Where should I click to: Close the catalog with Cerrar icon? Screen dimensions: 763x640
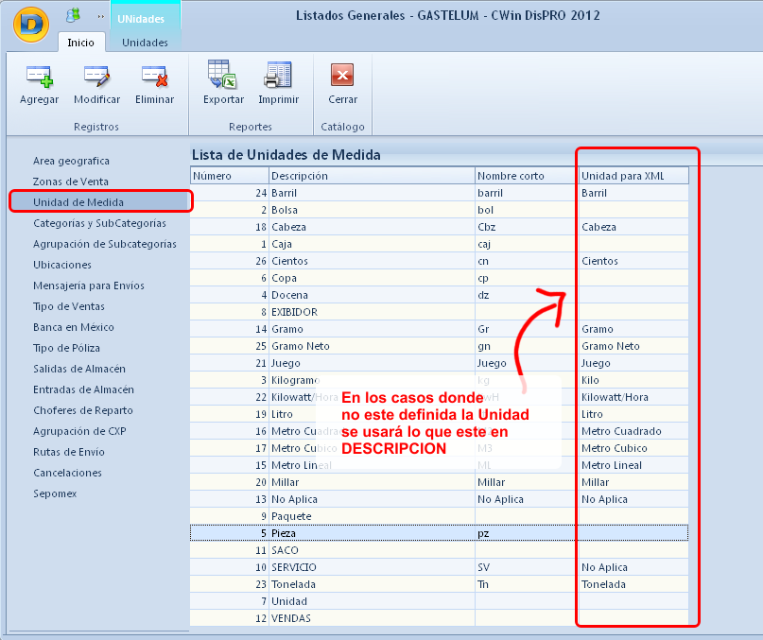[x=342, y=77]
